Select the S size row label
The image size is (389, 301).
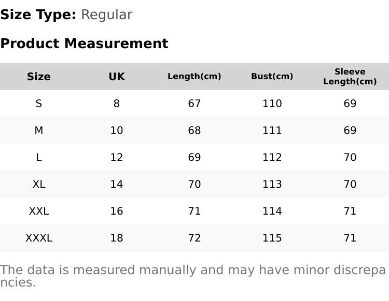point(39,103)
